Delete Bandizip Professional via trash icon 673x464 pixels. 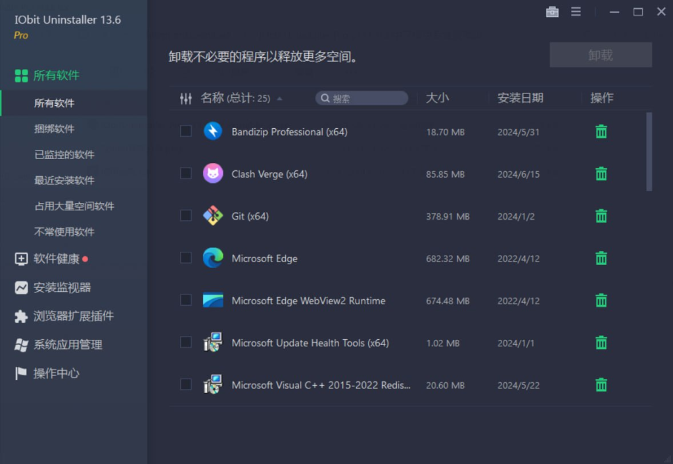tap(601, 131)
